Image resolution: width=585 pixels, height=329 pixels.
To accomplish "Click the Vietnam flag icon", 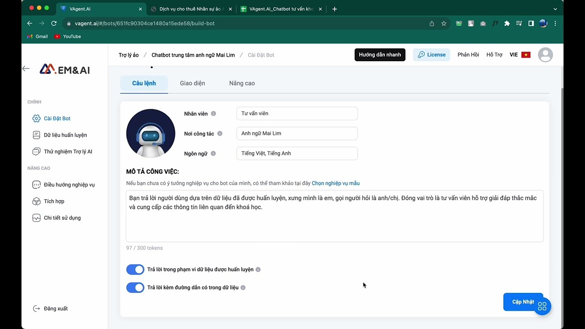I will (526, 55).
